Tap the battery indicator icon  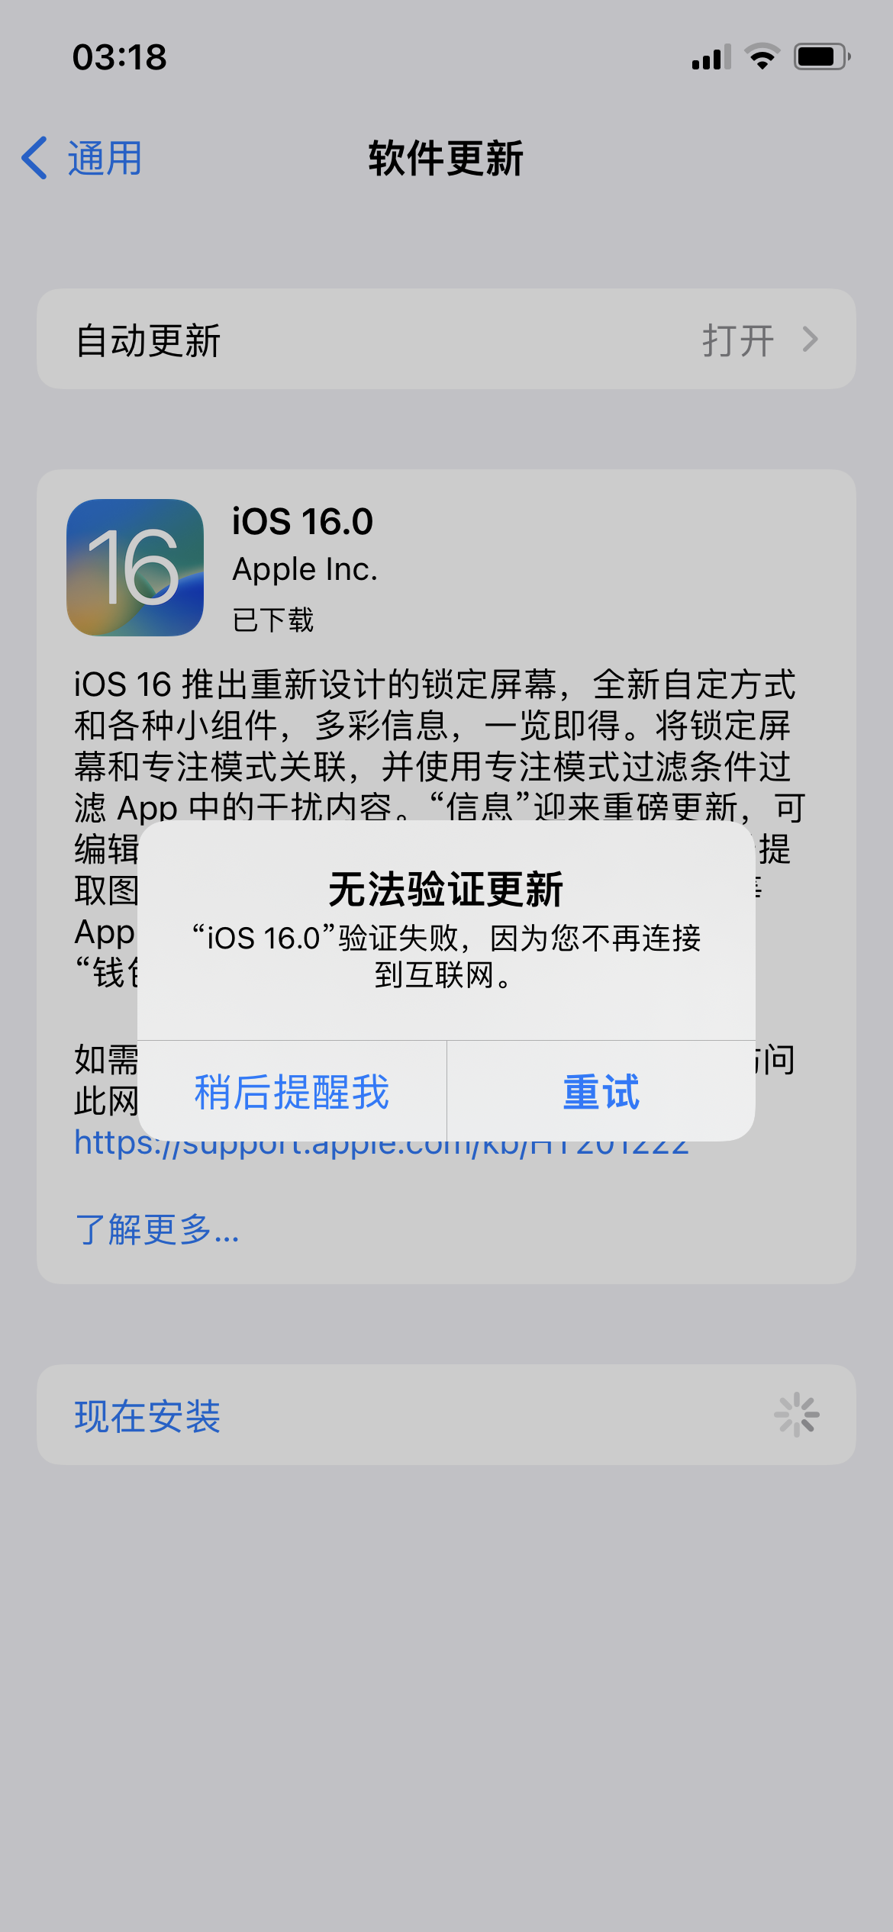[x=822, y=56]
